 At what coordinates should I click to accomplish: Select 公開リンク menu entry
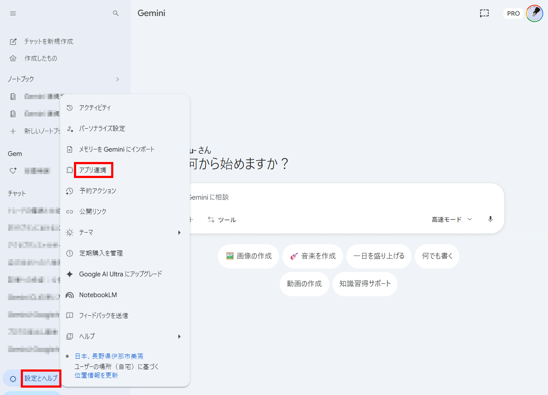coord(125,212)
